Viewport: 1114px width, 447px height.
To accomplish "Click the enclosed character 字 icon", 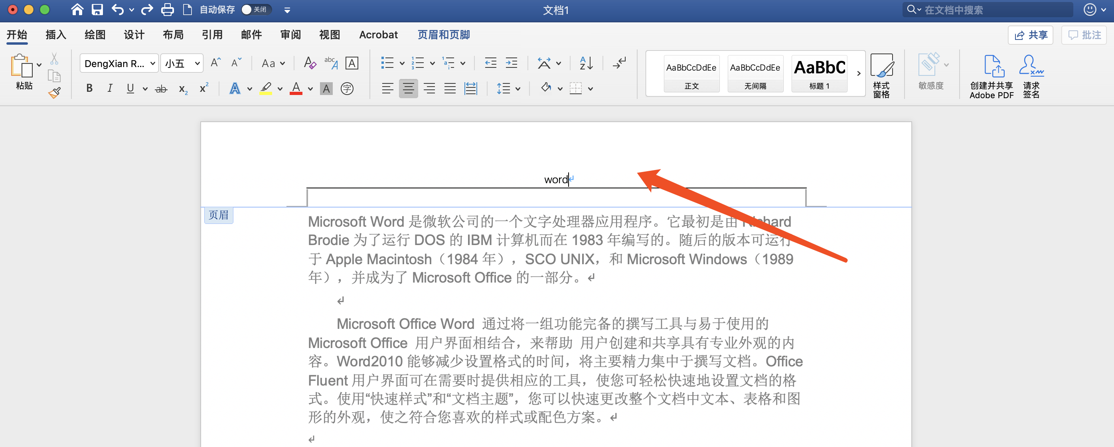I will [347, 89].
